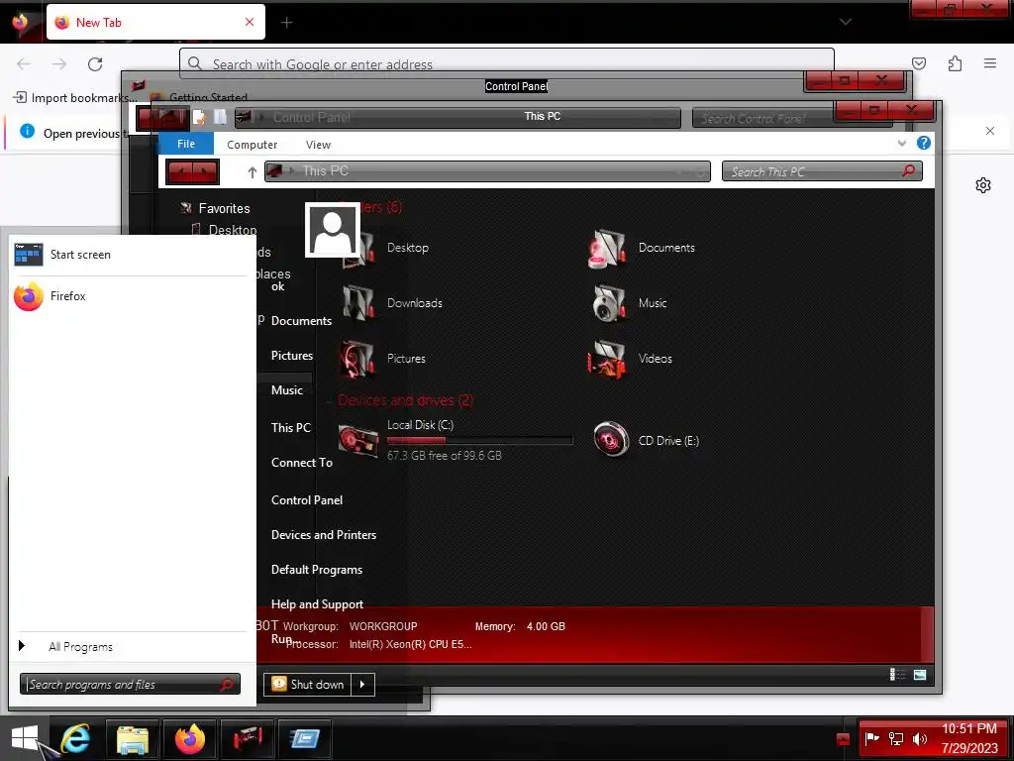The width and height of the screenshot is (1014, 761).
Task: Click Firefox address bar search field
Action: (x=507, y=63)
